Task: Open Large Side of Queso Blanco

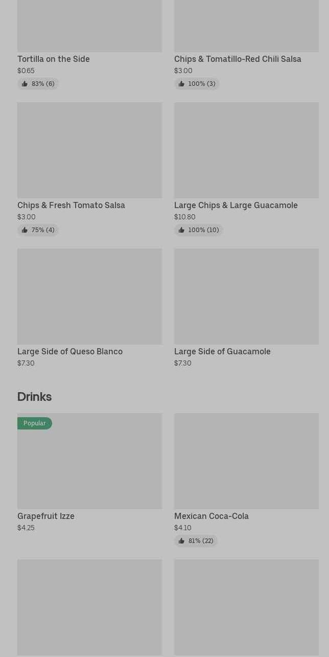Action: pyautogui.click(x=69, y=351)
